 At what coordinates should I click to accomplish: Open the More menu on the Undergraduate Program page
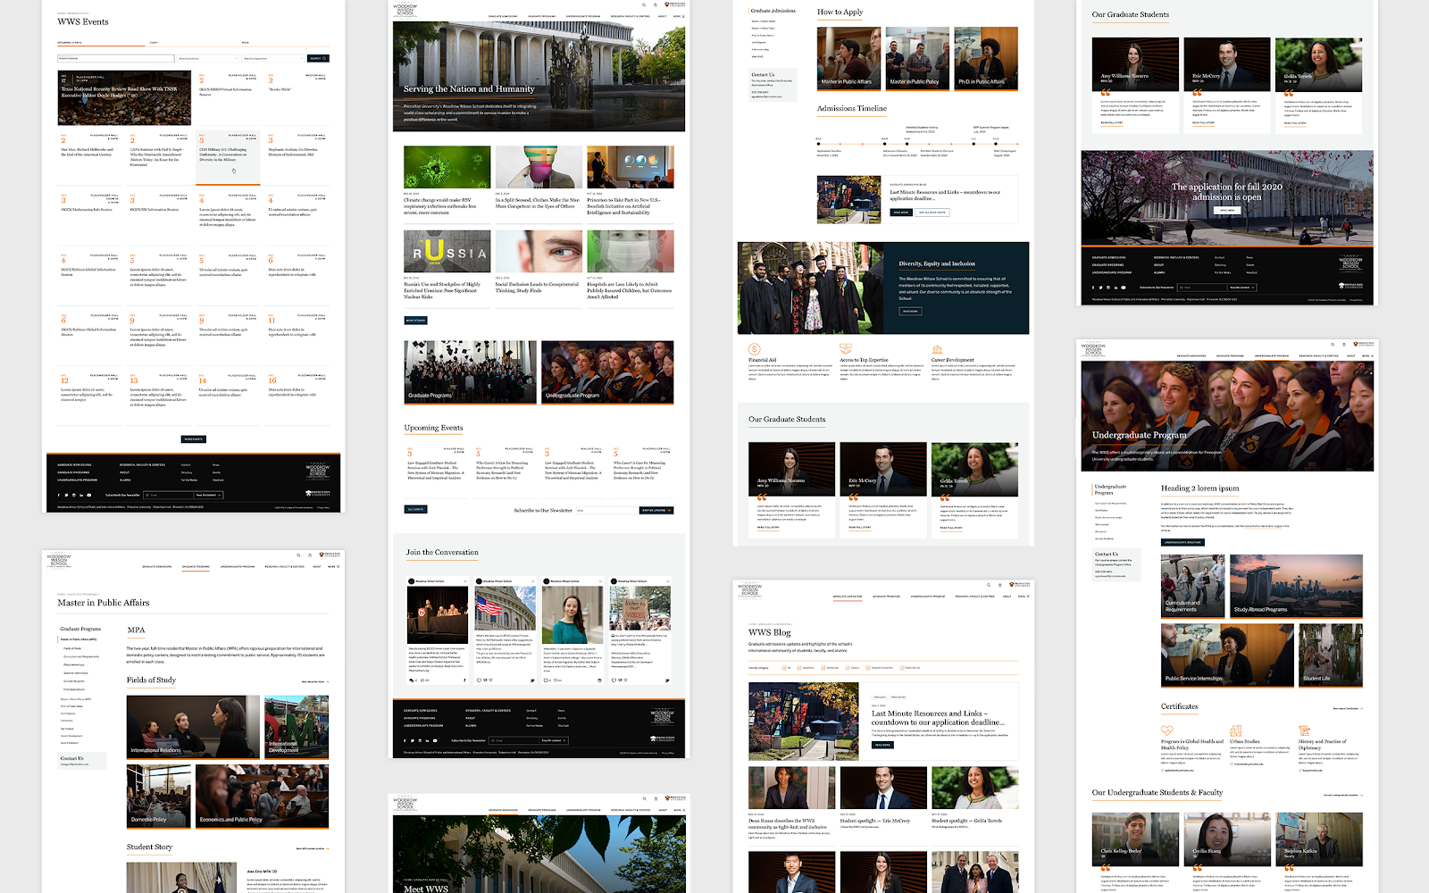pyautogui.click(x=1367, y=355)
